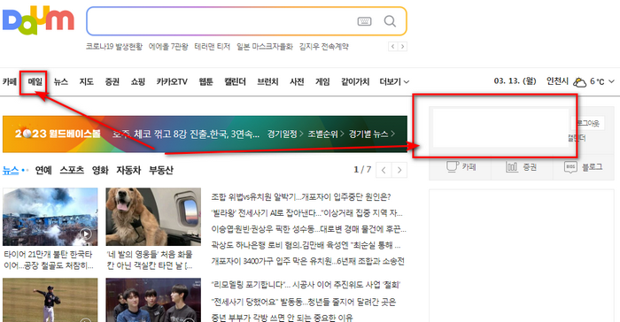
Task: Show previous trending keywords arrow
Action: pyautogui.click(x=392, y=47)
